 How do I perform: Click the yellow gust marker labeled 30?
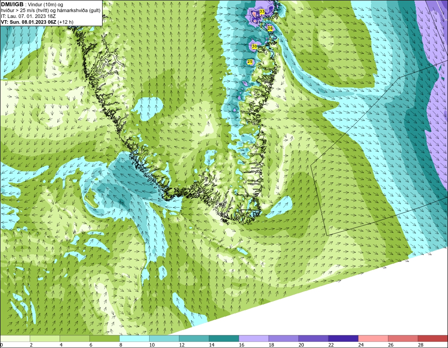(x=254, y=46)
